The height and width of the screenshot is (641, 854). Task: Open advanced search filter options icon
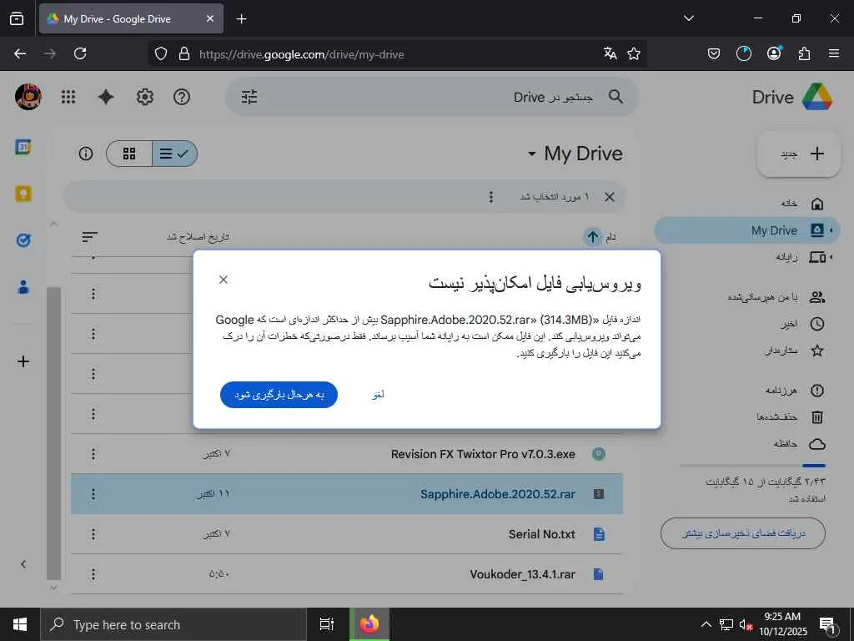click(x=249, y=97)
